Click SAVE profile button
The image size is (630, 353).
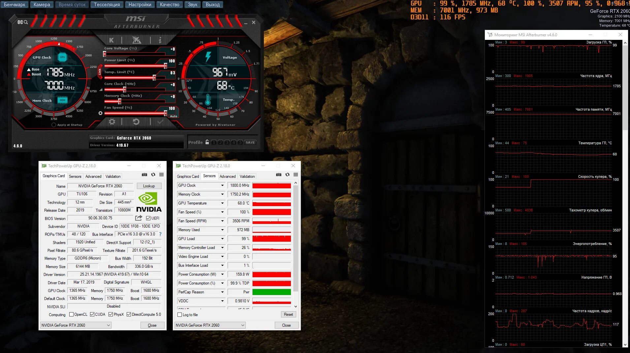coord(250,143)
